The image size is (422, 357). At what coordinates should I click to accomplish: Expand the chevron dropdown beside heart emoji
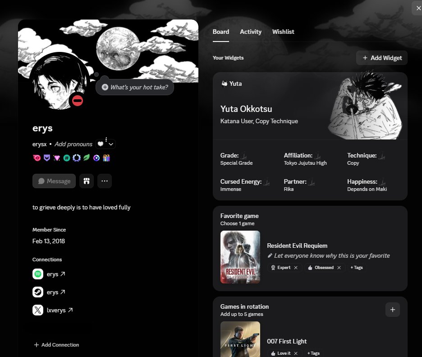111,144
